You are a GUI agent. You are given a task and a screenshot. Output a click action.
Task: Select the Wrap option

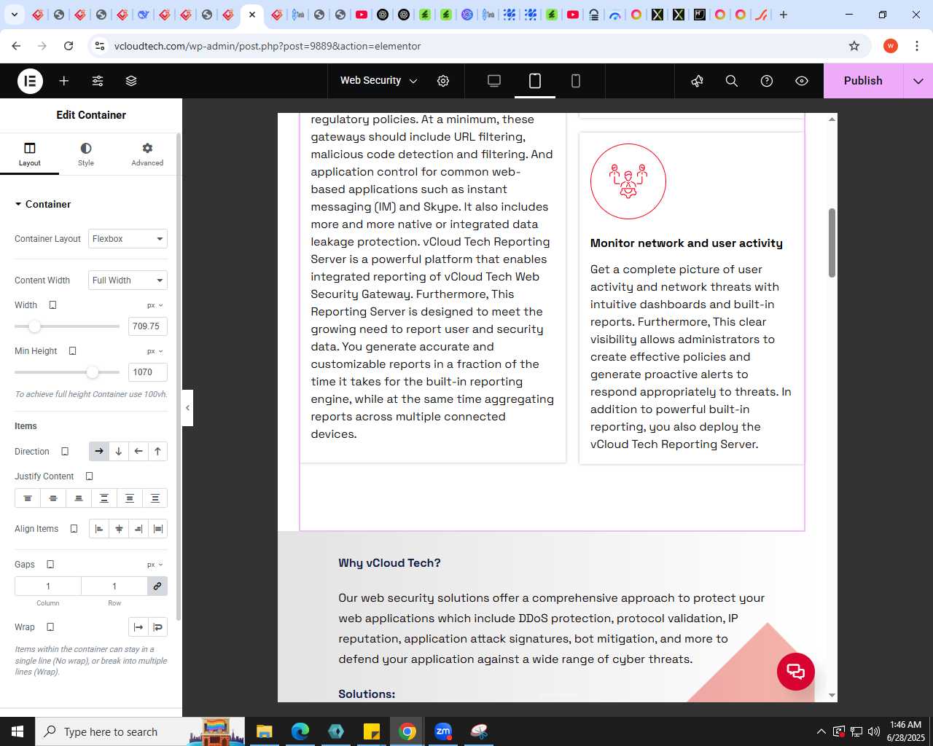coord(157,627)
